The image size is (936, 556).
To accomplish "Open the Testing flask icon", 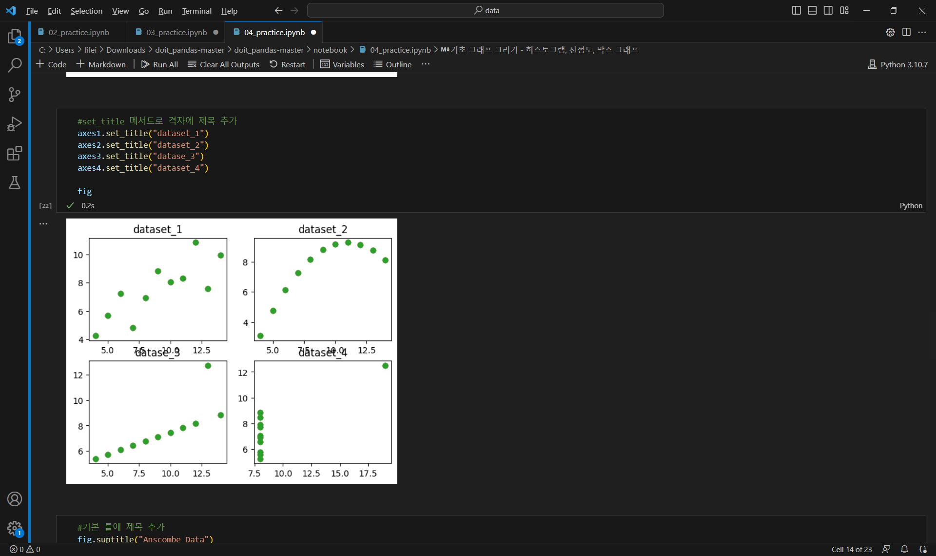I will [x=15, y=182].
